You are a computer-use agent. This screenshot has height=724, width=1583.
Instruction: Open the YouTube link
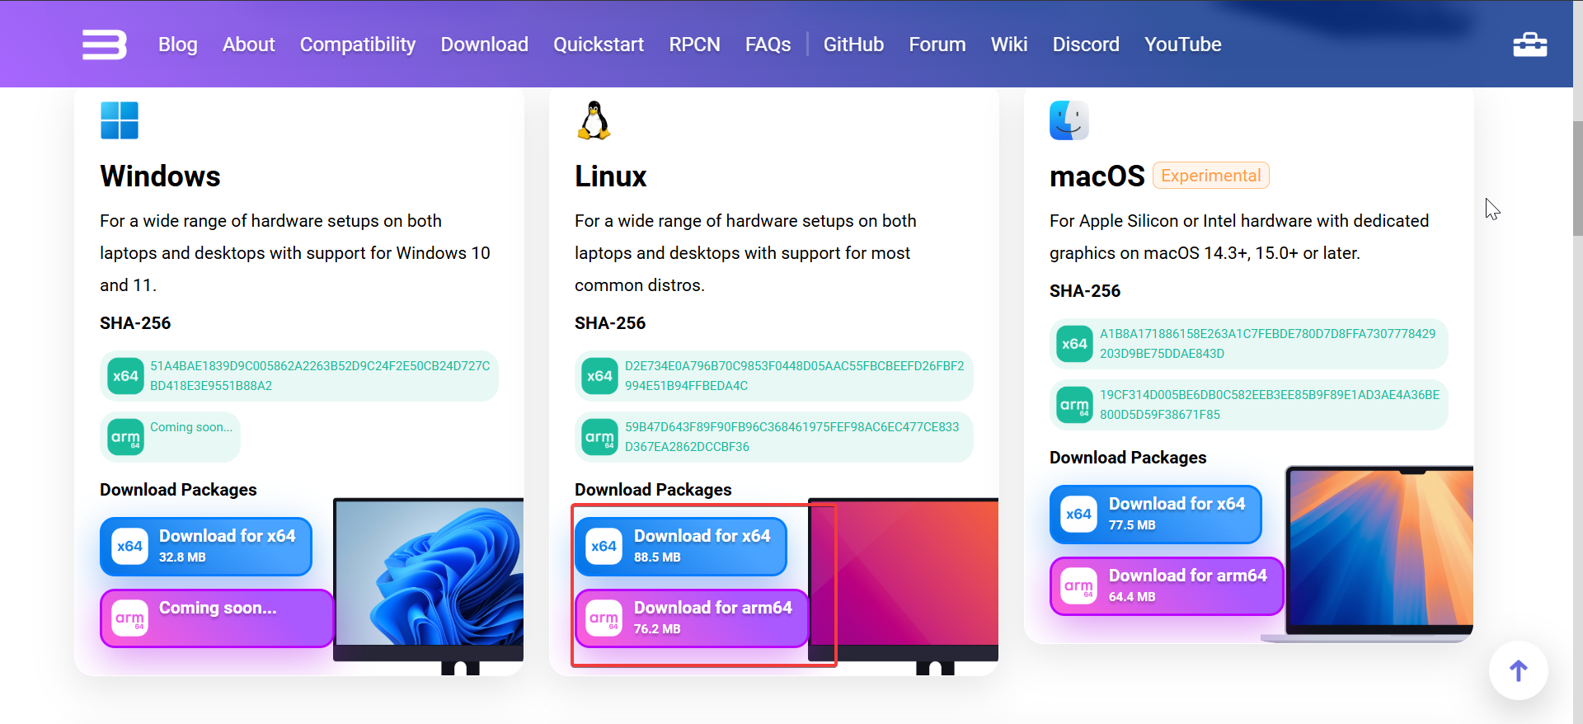click(1183, 45)
